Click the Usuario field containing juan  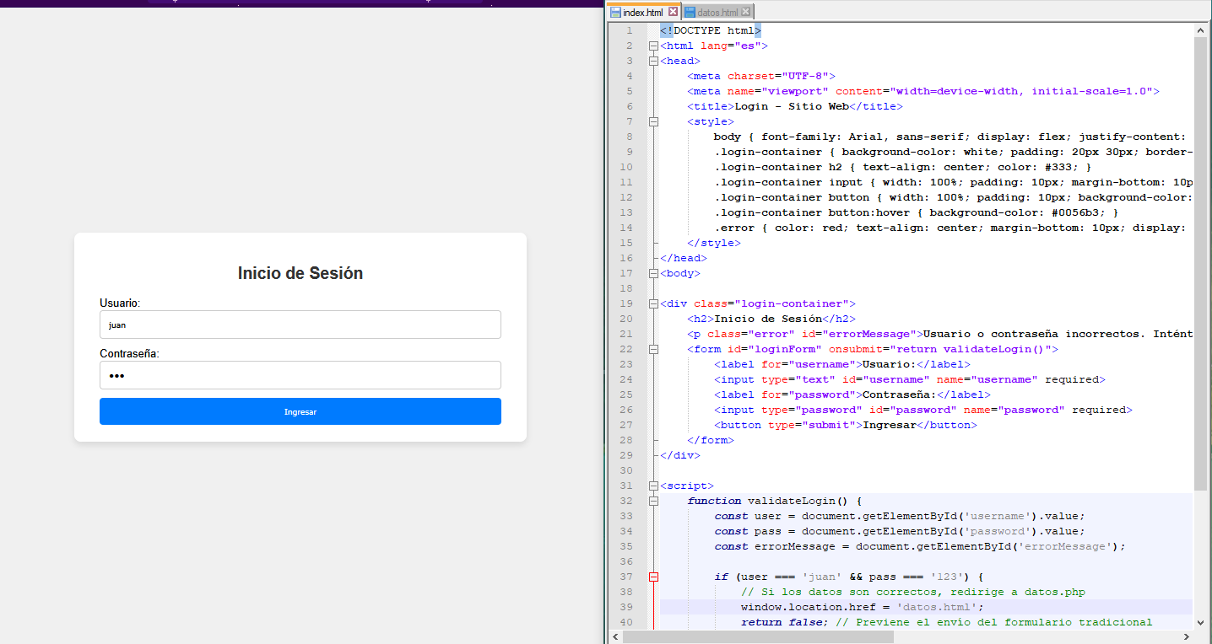pyautogui.click(x=300, y=325)
